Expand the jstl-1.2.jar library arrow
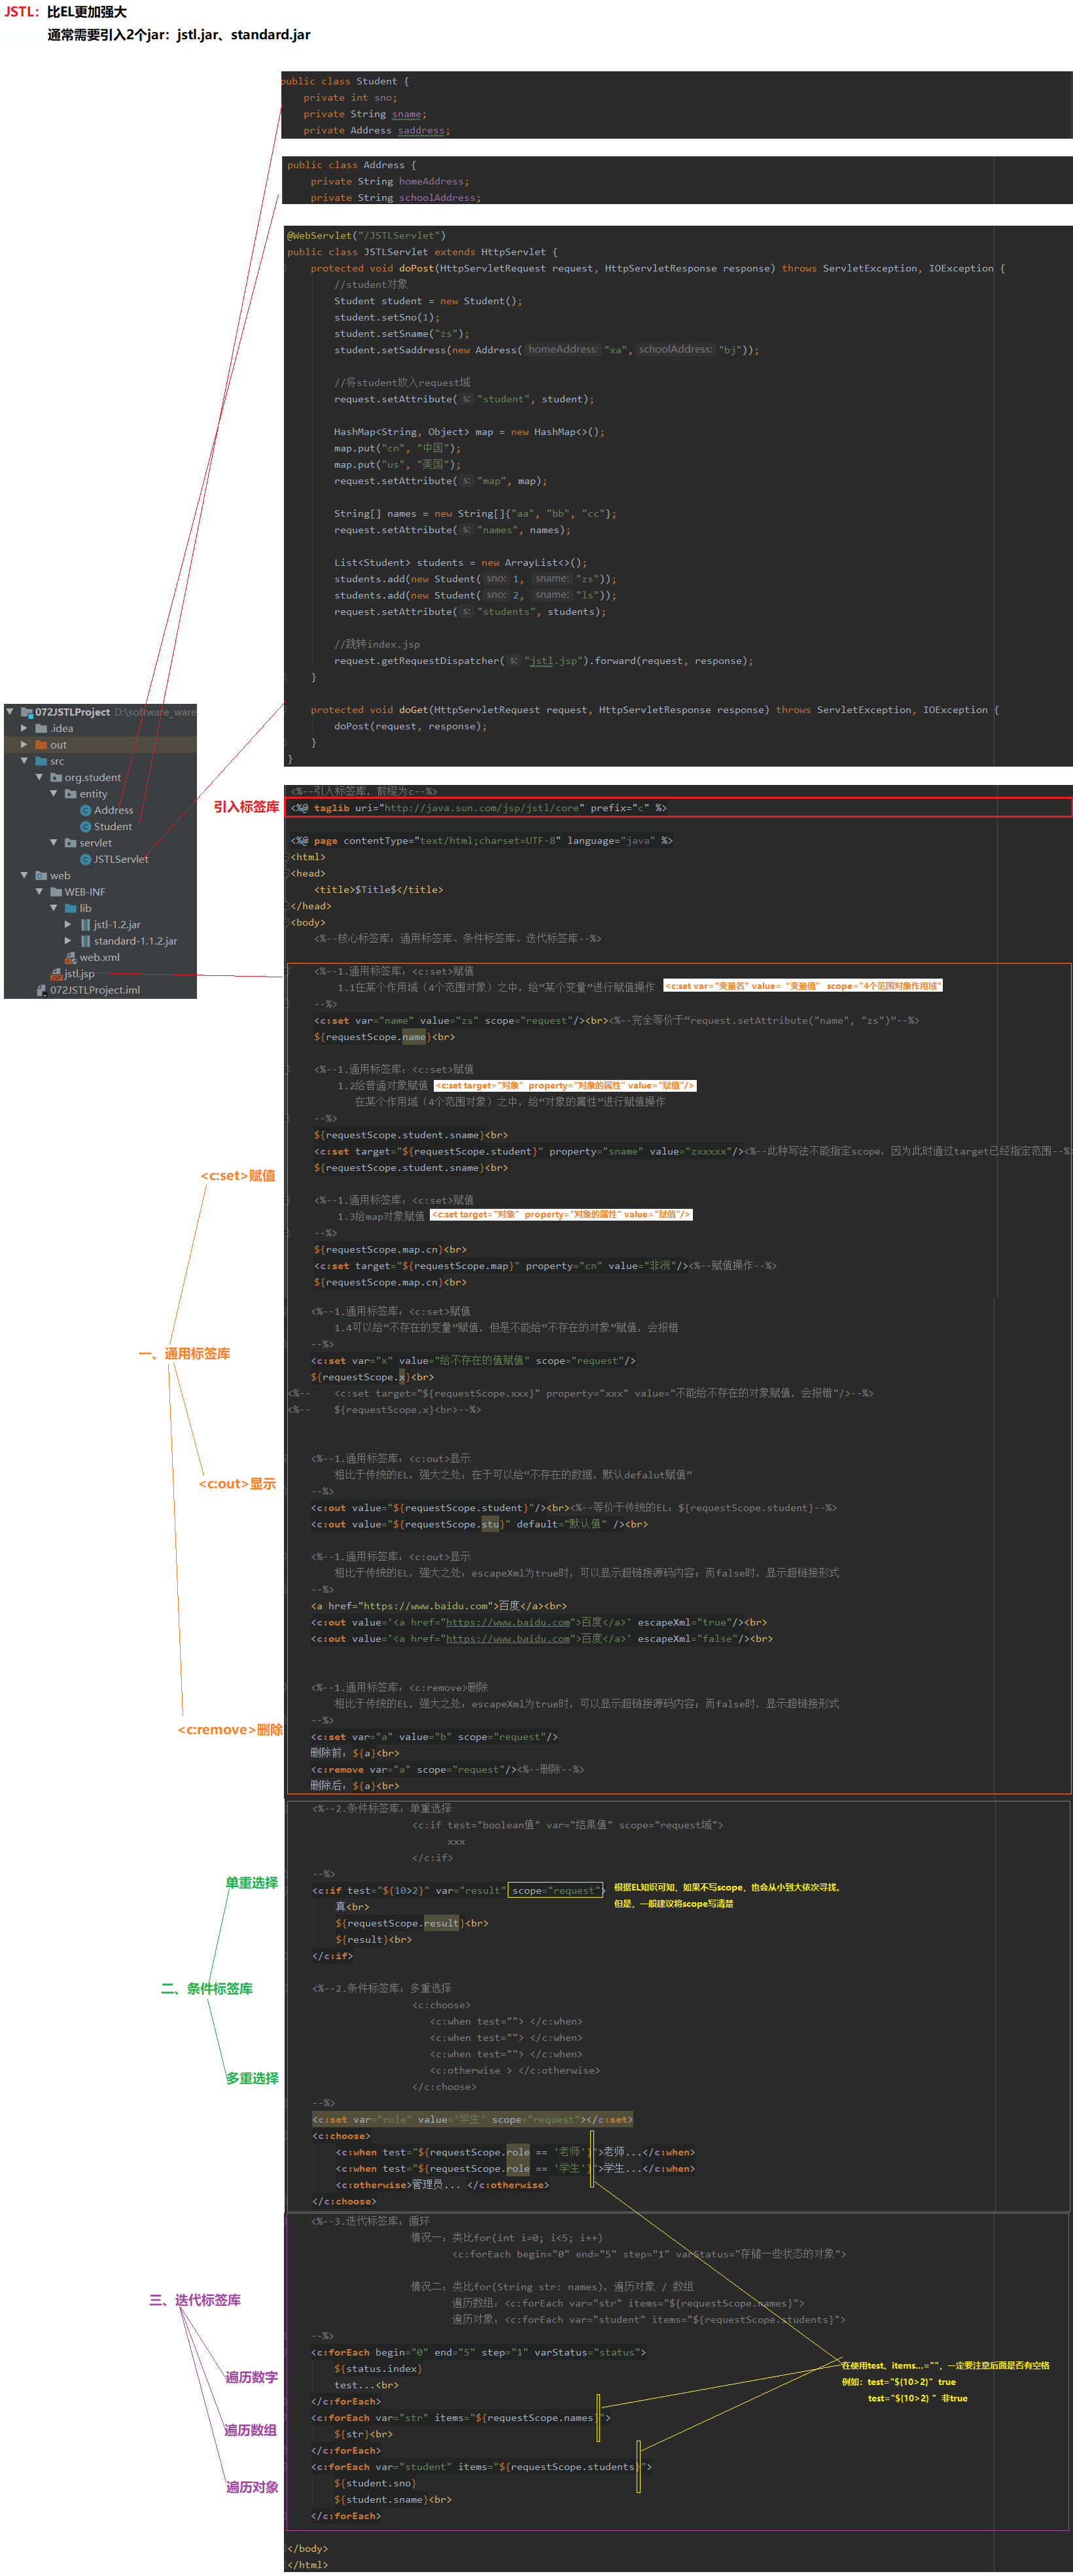Screen dimensions: 1073x2576 coord(68,925)
